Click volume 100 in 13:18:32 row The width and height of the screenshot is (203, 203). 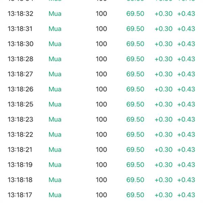click(x=101, y=14)
